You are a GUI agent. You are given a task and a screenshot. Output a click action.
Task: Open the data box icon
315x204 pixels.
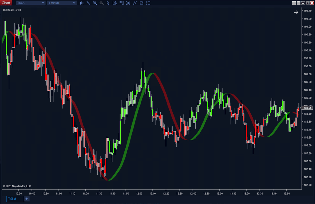tap(114, 3)
